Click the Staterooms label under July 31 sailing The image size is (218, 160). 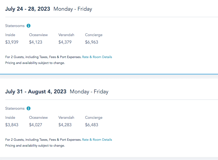click(15, 109)
